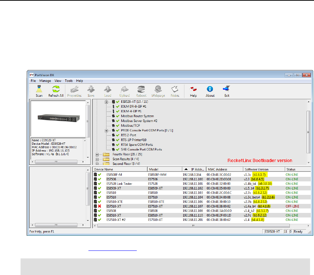Select the ES8510-XT device name cell
Image resolution: width=314 pixels, height=275 pixels.
pos(114,215)
